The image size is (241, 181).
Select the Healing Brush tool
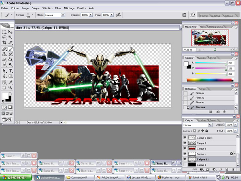[x=4, y=49]
